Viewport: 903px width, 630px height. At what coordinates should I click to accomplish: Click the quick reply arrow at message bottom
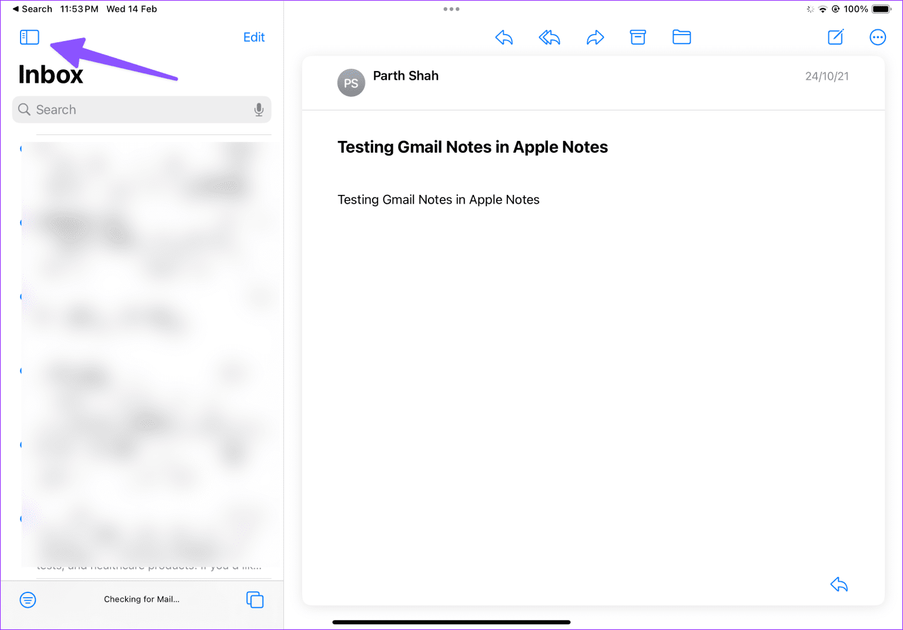[839, 584]
